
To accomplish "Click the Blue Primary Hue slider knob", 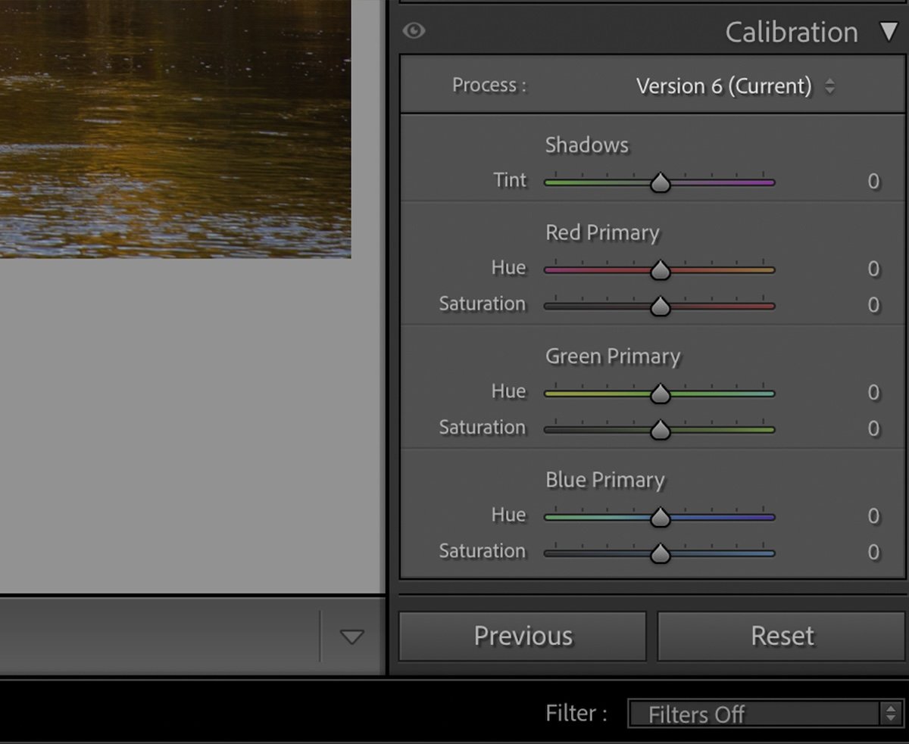I will (x=660, y=516).
